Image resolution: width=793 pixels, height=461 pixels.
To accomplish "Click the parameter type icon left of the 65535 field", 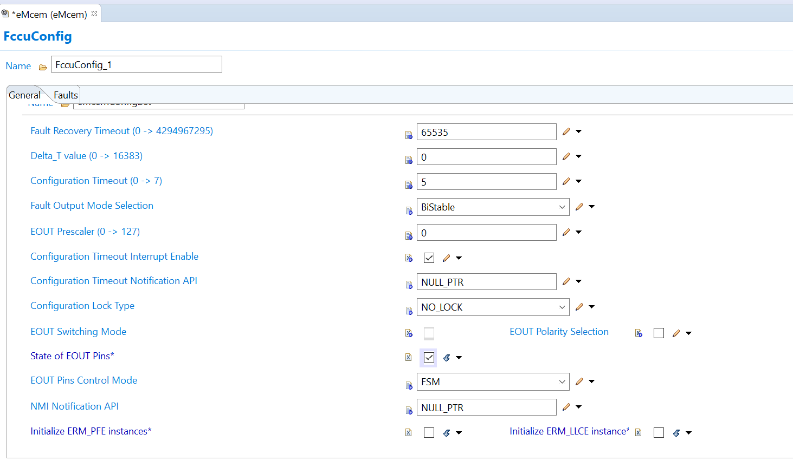I will [x=409, y=135].
